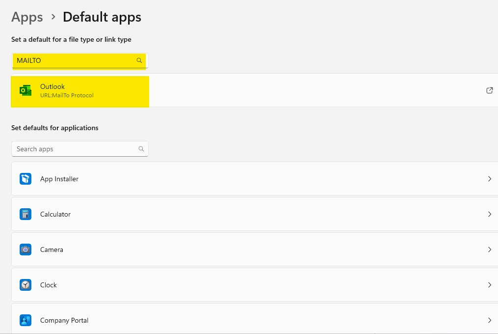Click the Clock app icon

point(26,285)
